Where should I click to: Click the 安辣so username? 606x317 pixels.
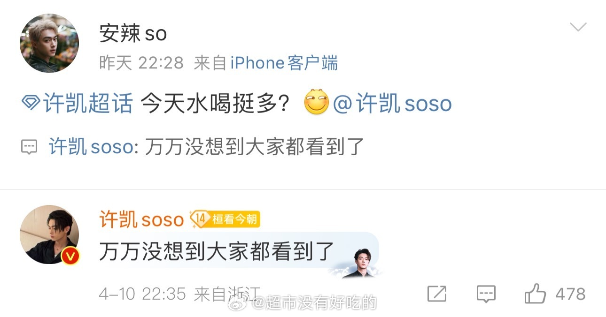[133, 34]
